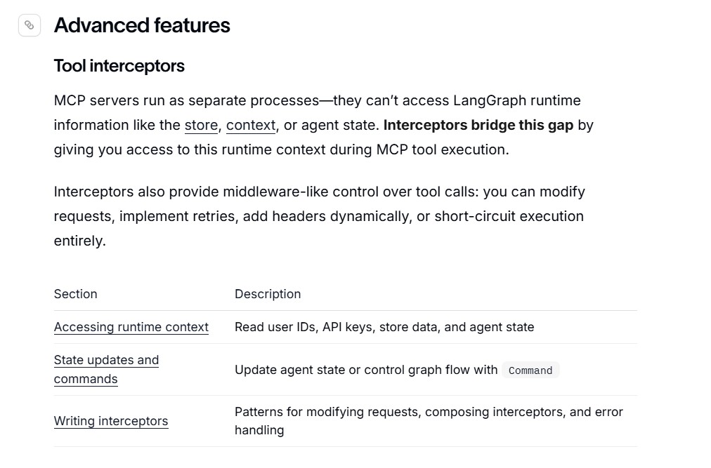The width and height of the screenshot is (711, 468).
Task: Click the anchor link icon beside Advanced features
Action: pos(30,25)
